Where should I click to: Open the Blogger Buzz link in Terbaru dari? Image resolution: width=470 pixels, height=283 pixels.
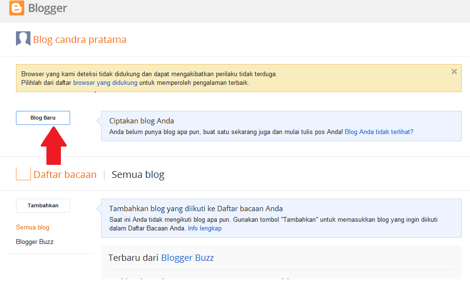click(187, 257)
